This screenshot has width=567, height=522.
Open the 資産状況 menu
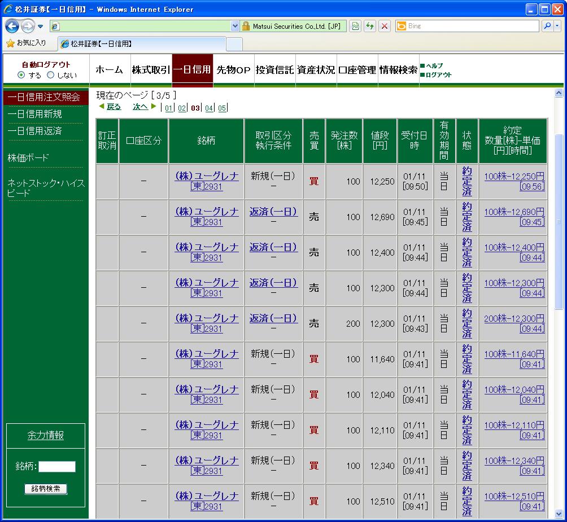(316, 70)
